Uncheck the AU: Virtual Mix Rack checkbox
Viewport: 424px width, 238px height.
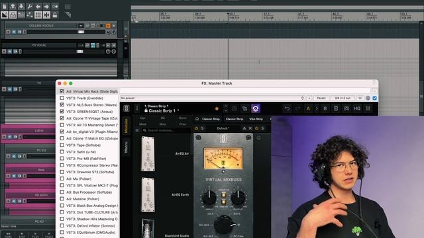pyautogui.click(x=62, y=91)
